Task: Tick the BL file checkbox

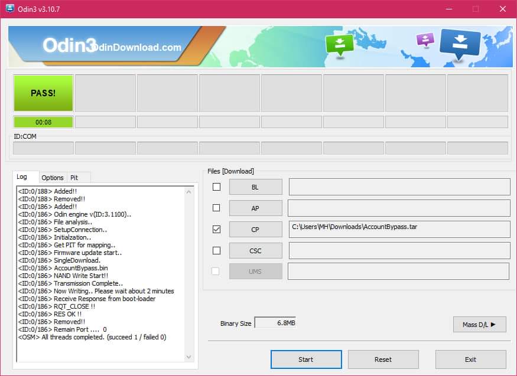Action: 216,187
